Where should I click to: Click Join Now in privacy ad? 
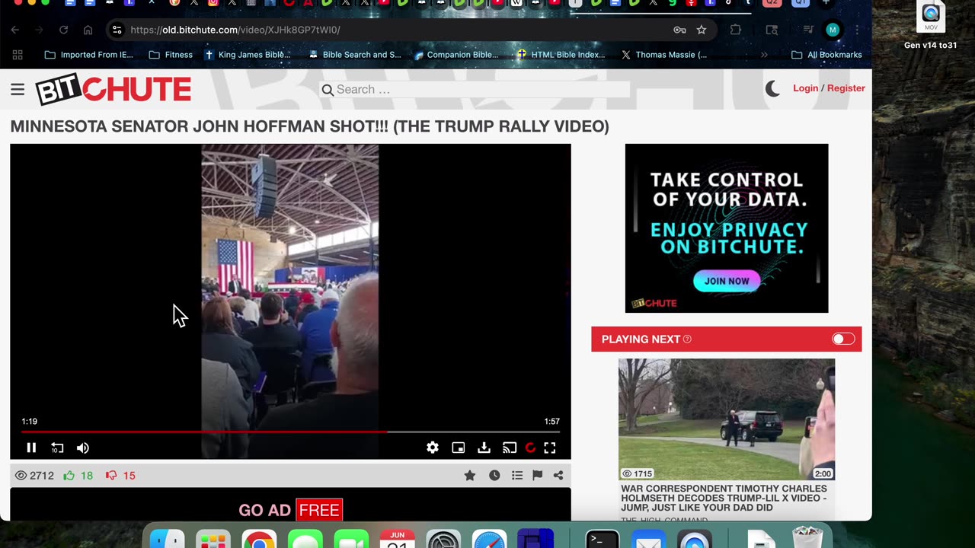click(x=727, y=281)
